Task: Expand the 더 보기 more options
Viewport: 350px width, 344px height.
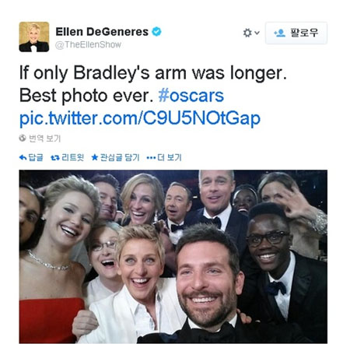Action: tap(170, 157)
